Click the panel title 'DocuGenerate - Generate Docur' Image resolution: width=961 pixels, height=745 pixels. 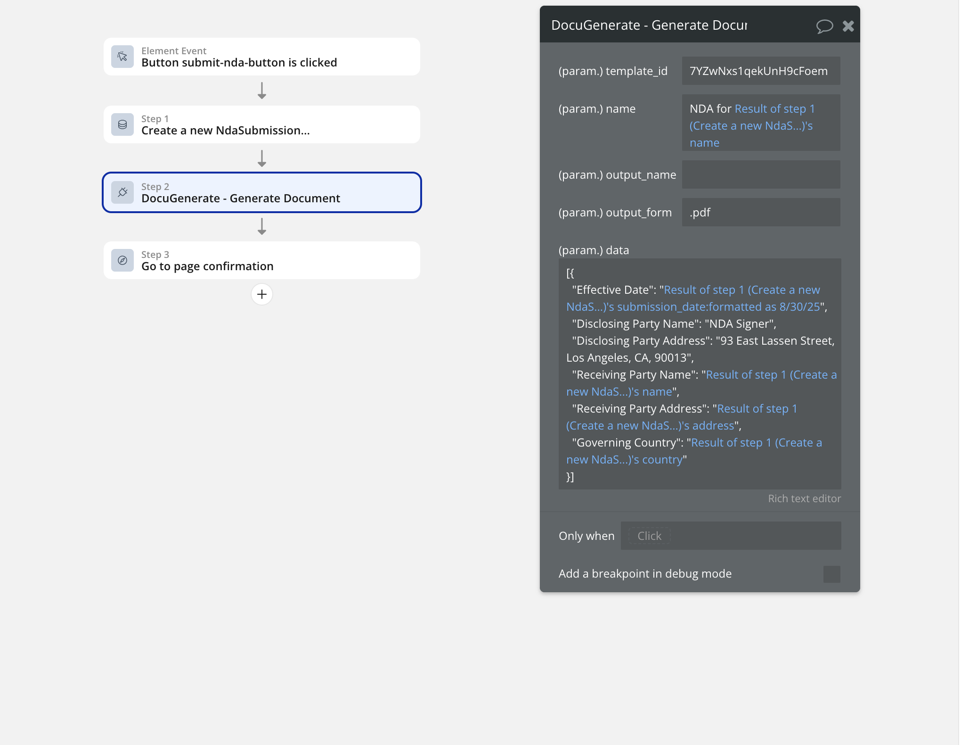pos(649,25)
